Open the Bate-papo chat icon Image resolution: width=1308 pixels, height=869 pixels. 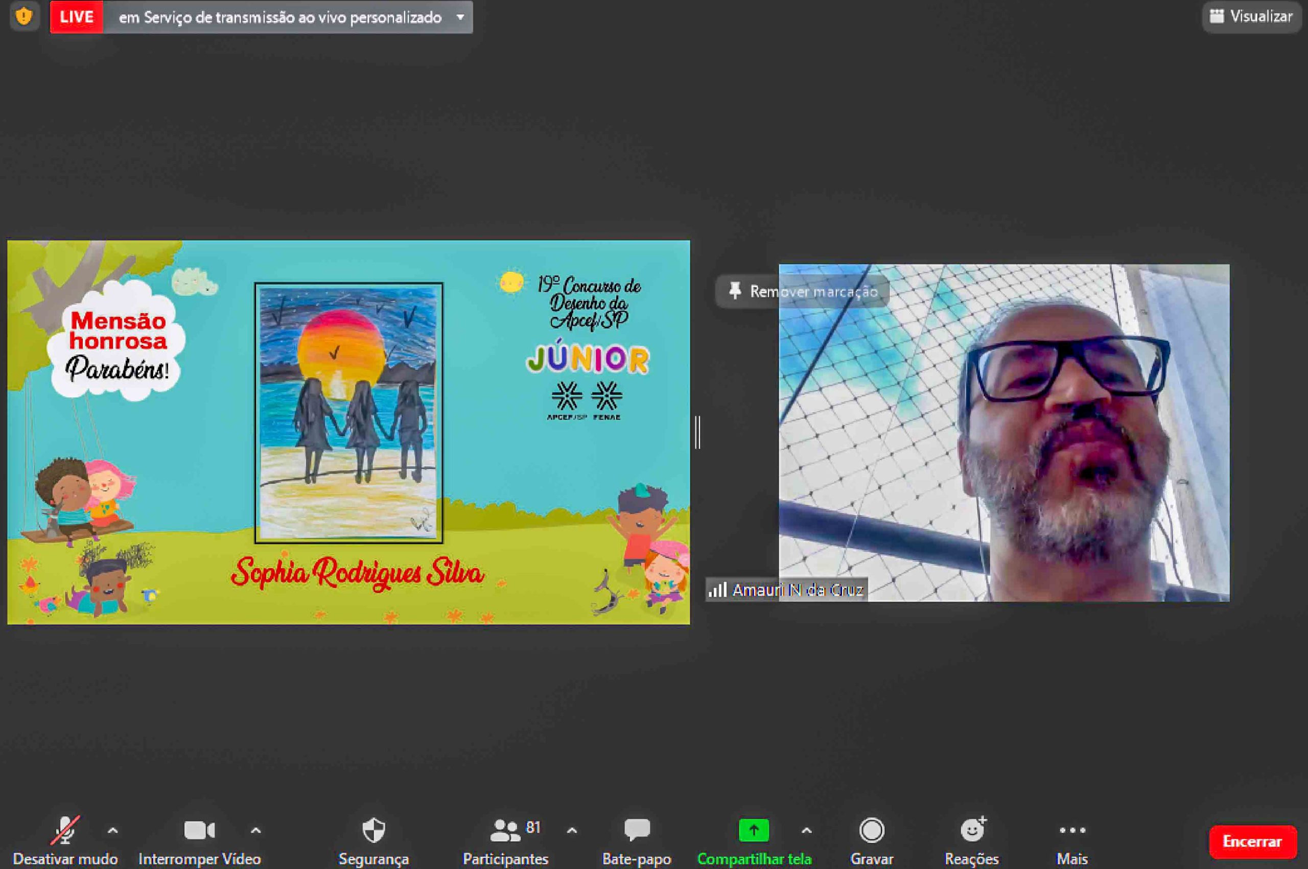(636, 830)
